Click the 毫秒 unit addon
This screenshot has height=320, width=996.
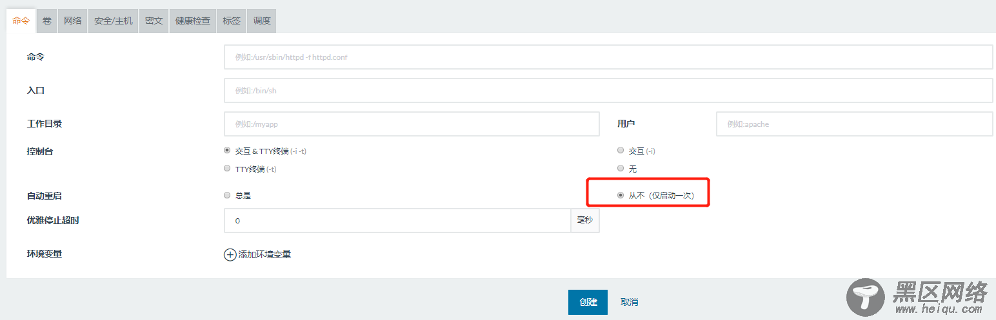pyautogui.click(x=585, y=221)
